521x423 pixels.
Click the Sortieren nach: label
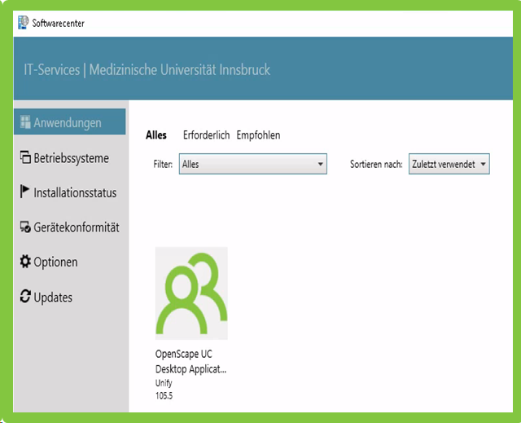click(376, 164)
